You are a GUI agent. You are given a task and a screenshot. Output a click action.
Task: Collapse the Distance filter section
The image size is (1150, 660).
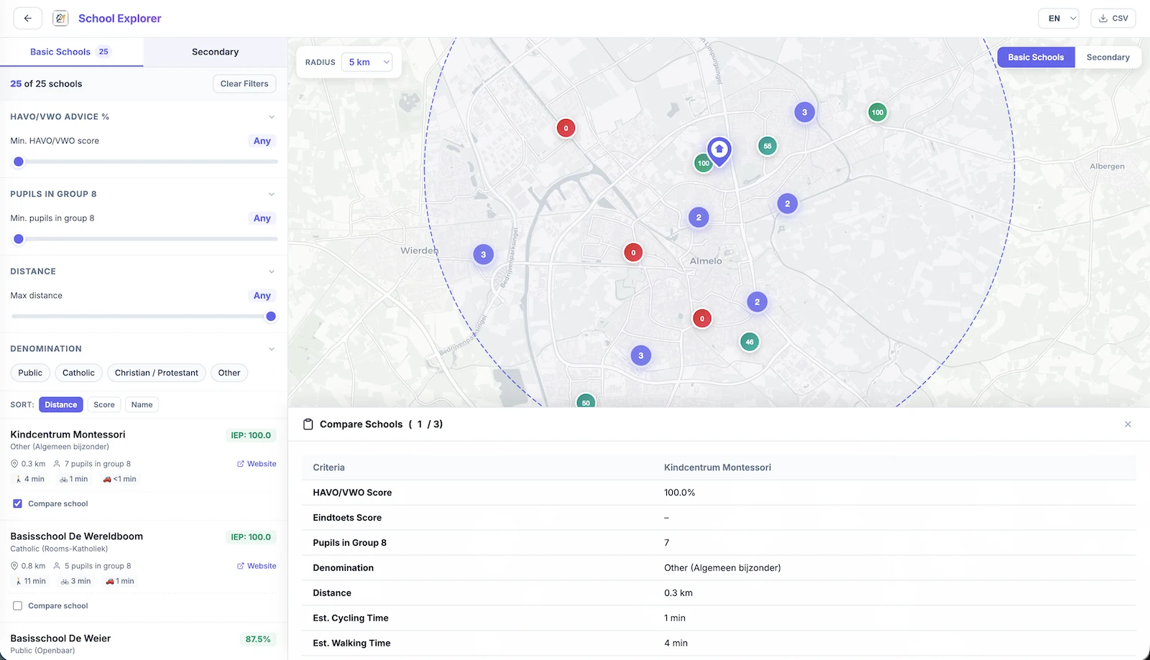[x=272, y=271]
